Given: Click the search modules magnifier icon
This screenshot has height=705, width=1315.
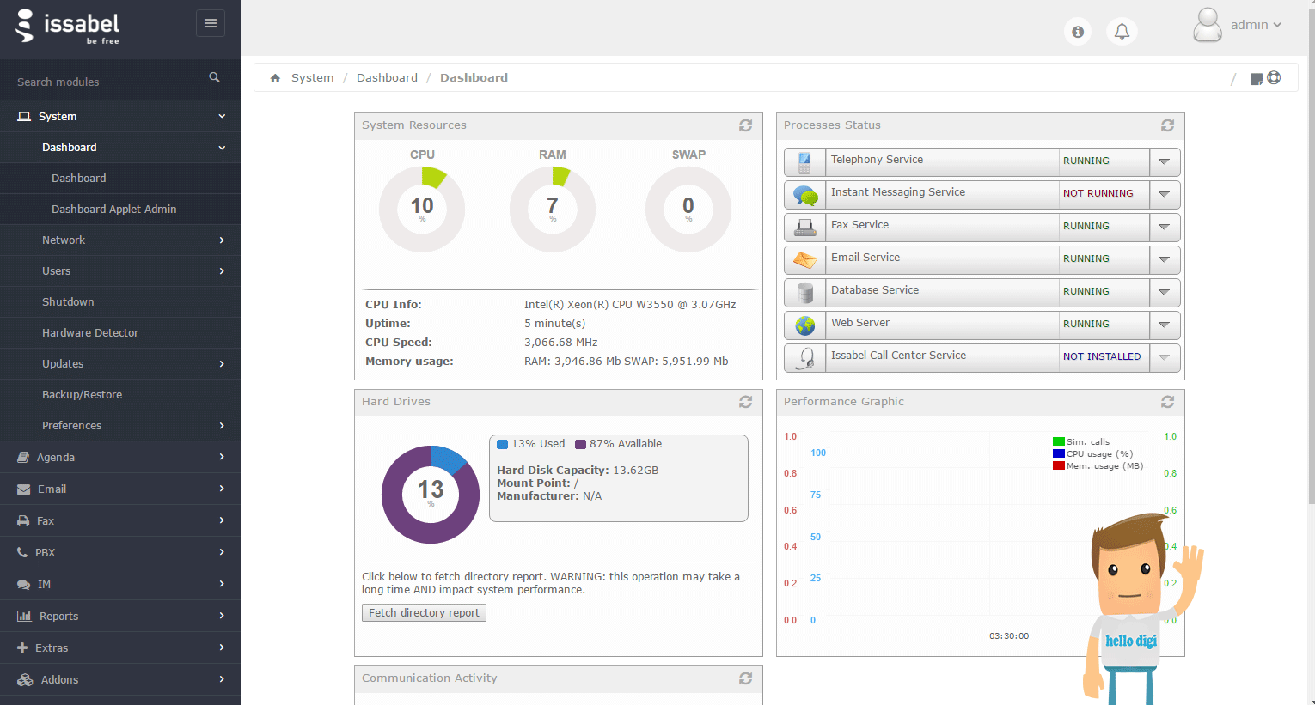Looking at the screenshot, I should tap(214, 77).
